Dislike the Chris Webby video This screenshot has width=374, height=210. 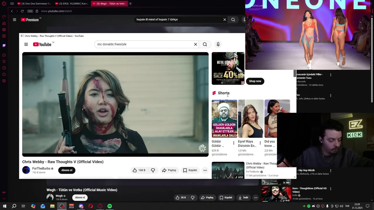(x=153, y=170)
